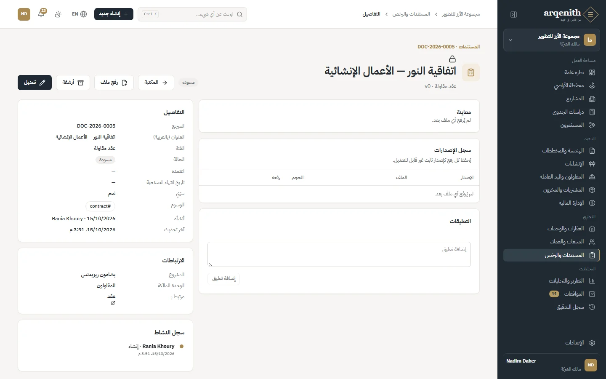Open notifications bell icon

(41, 14)
